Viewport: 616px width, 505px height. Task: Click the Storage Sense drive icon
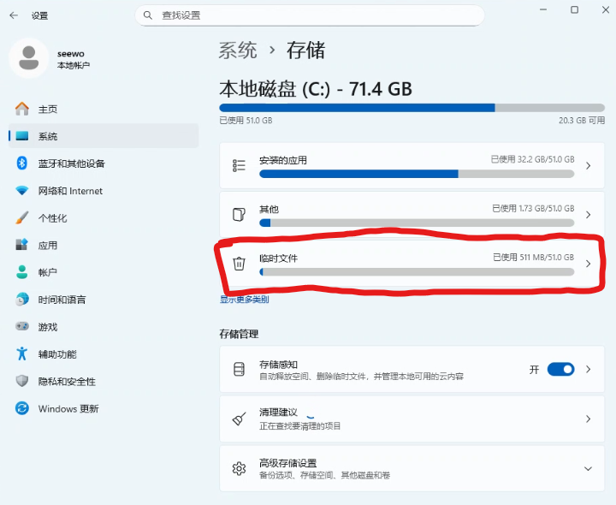pyautogui.click(x=239, y=370)
